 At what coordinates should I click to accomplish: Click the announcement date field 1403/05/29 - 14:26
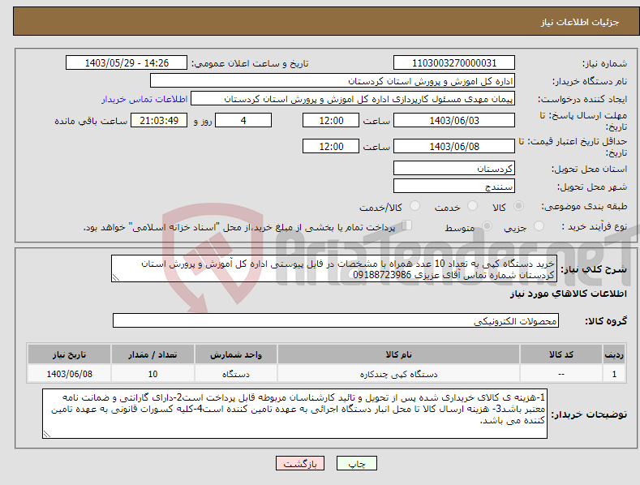pyautogui.click(x=127, y=63)
